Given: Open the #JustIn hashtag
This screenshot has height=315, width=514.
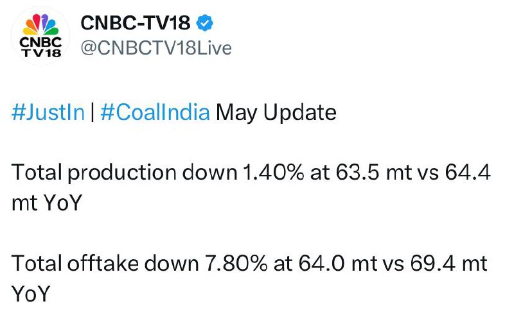Looking at the screenshot, I should 48,112.
